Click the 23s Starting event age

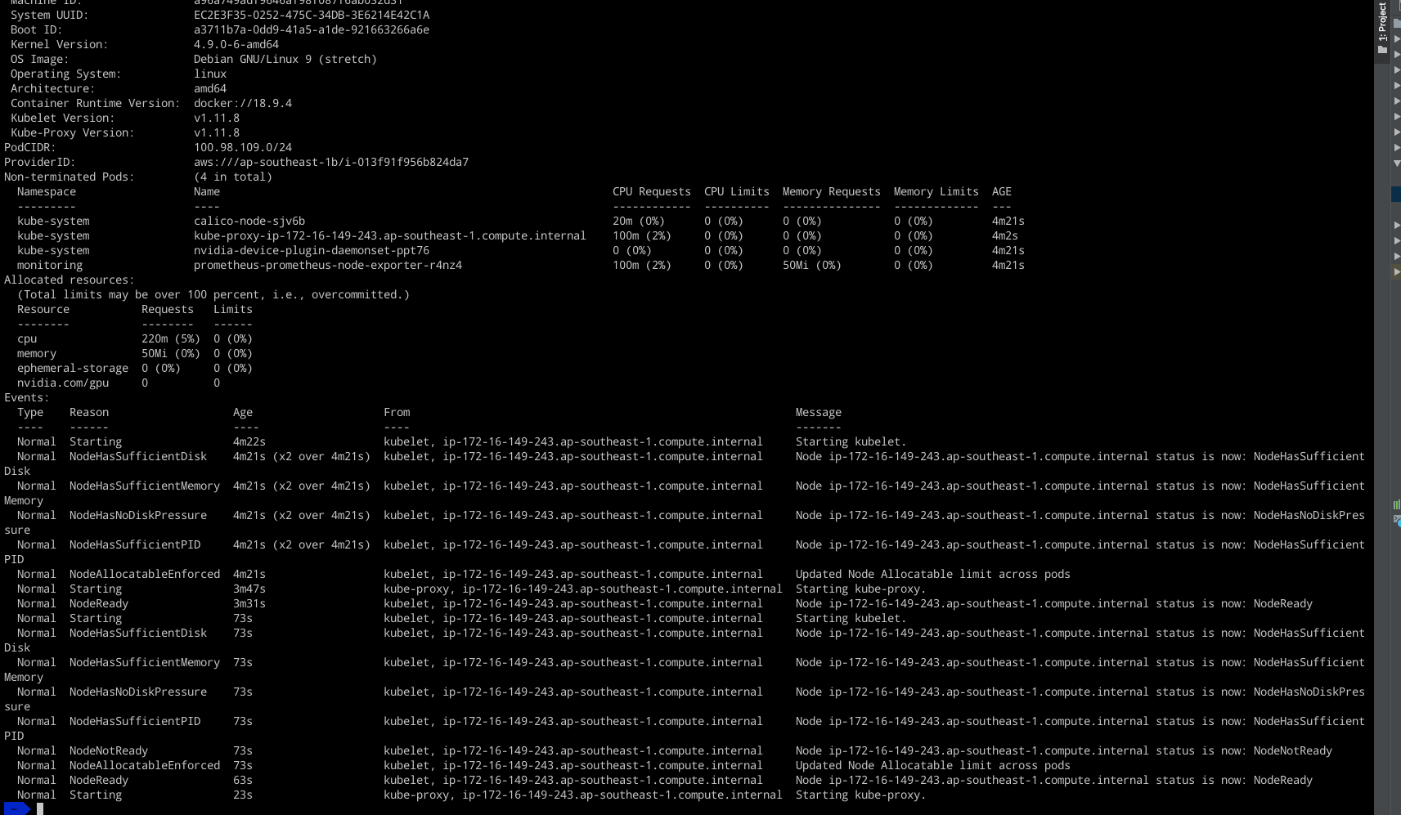[x=243, y=795]
